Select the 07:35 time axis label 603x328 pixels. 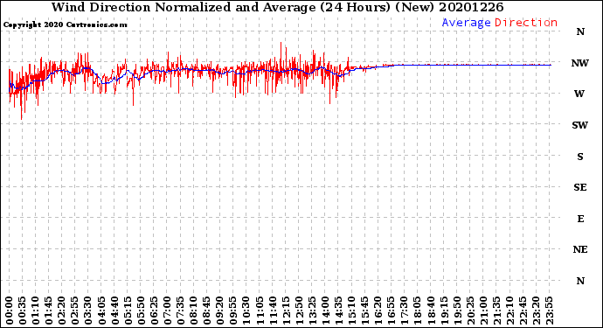[180, 311]
